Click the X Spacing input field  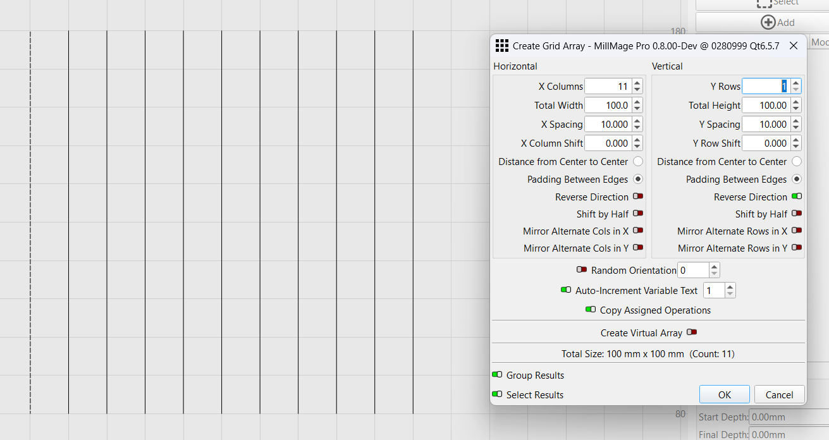[608, 125]
